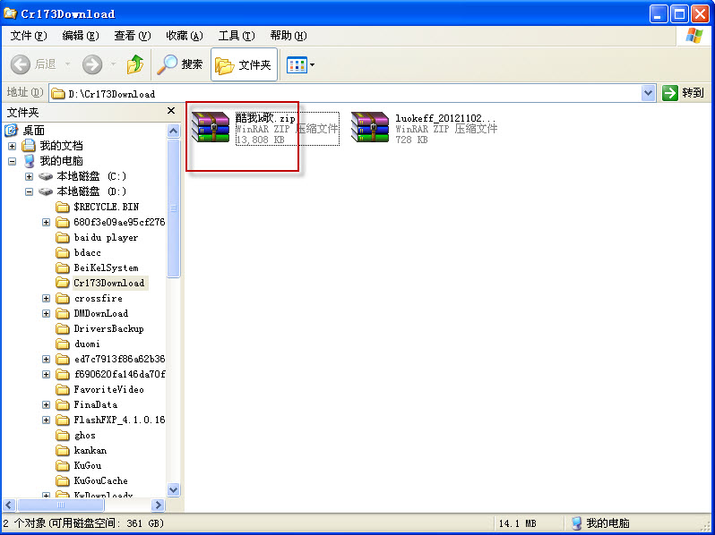Screen dimensions: 715x535
Task: Open the 编辑(E) menu
Action: (x=81, y=36)
